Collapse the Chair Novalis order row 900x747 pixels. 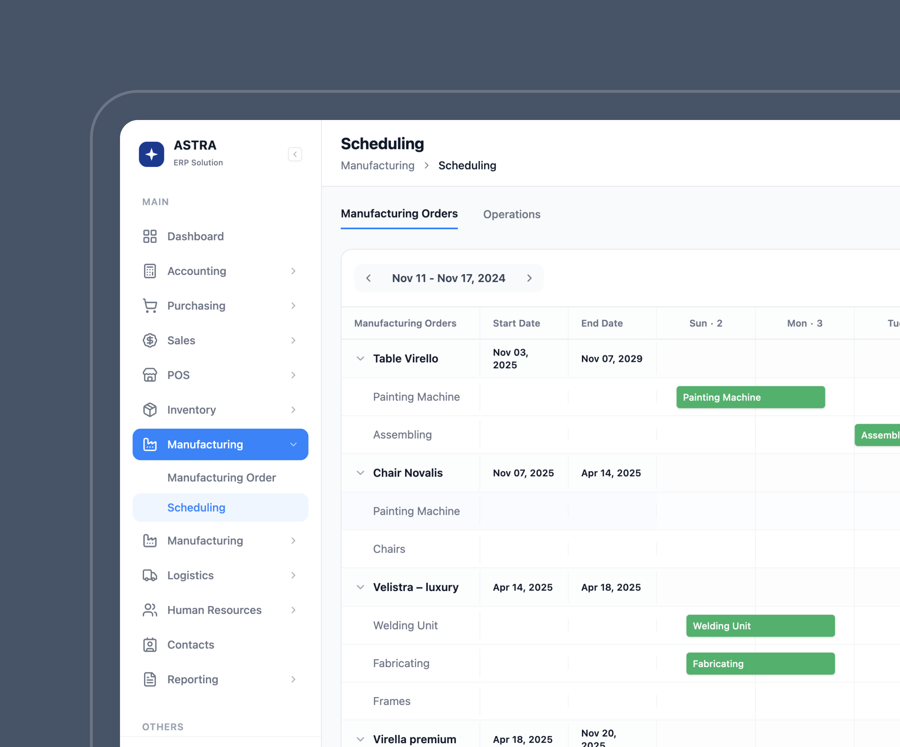pos(360,473)
